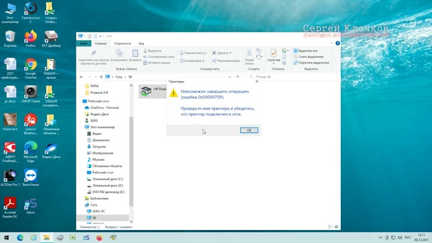Open TeamViewer desktop shortcut
Image resolution: width=432 pixels, height=243 pixels.
(30, 178)
